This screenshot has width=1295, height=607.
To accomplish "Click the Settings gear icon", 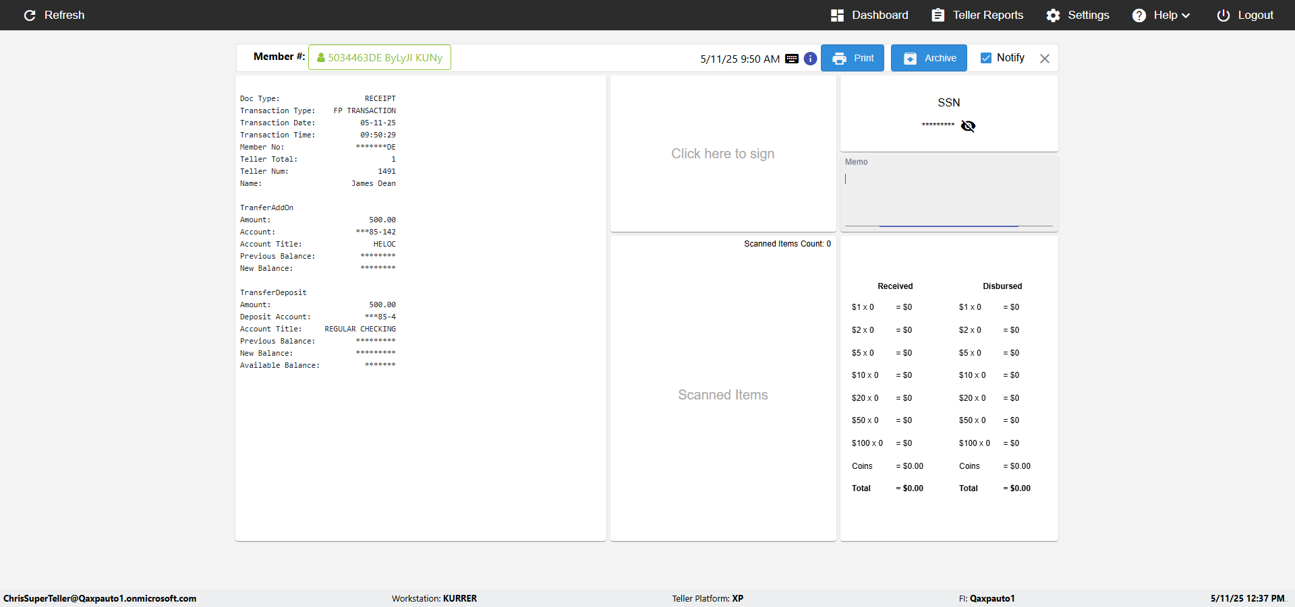I will (1053, 15).
